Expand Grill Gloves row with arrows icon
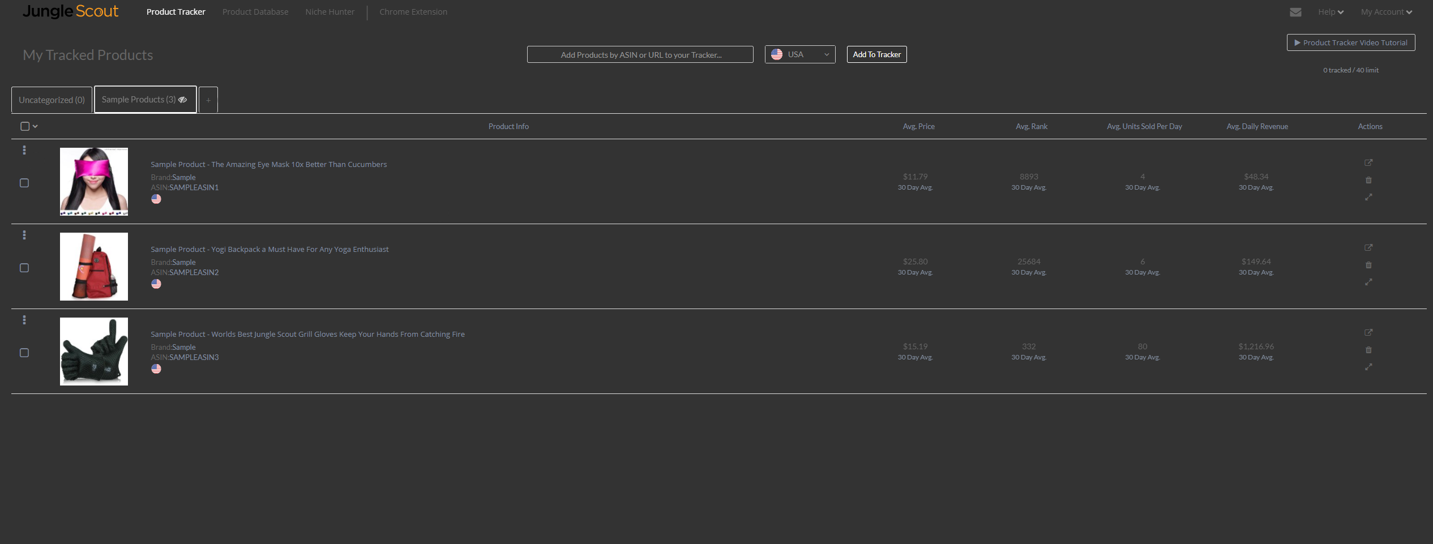 1368,367
